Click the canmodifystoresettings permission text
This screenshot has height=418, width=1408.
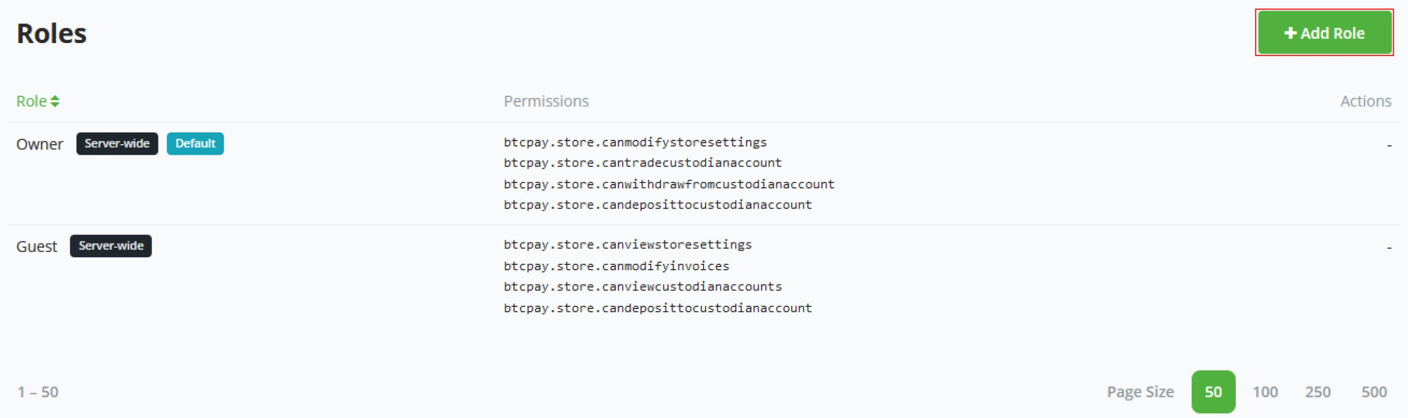coord(635,142)
